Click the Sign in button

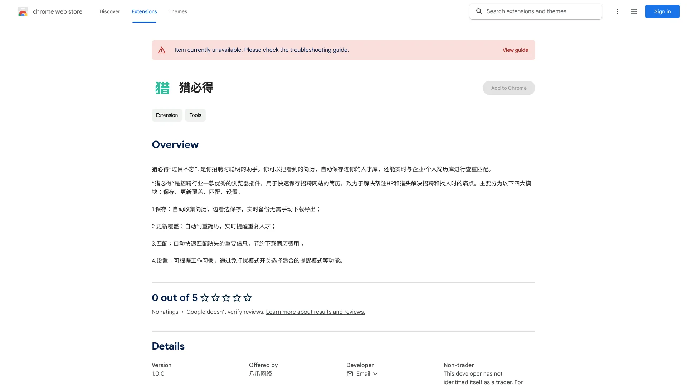(x=662, y=11)
